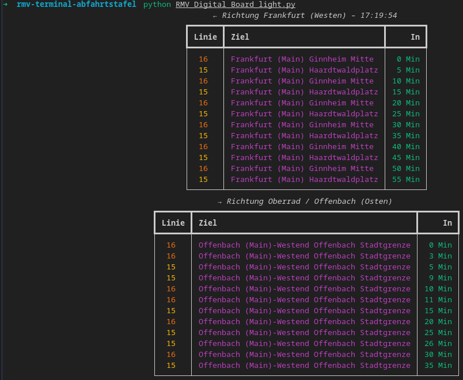Click Linie column header in Frankfurt table
This screenshot has height=380, width=463.
click(206, 37)
